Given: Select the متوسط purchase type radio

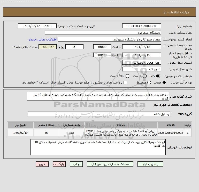Looking at the screenshot, I should (x=149, y=82).
